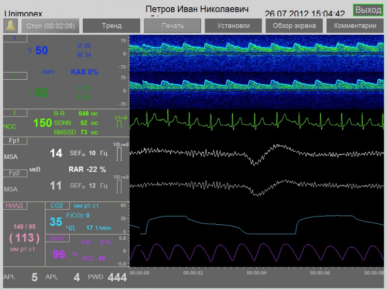Click the ECG 0.5 mV calibration pulse icon
Screen dimensions: 387x290
click(x=118, y=124)
